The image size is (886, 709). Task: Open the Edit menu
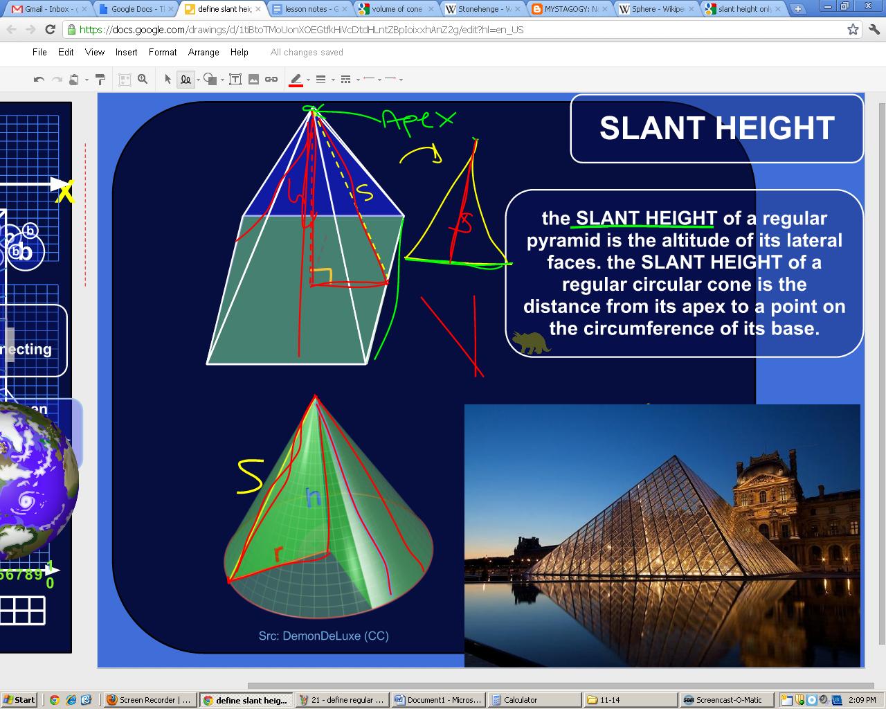coord(66,52)
